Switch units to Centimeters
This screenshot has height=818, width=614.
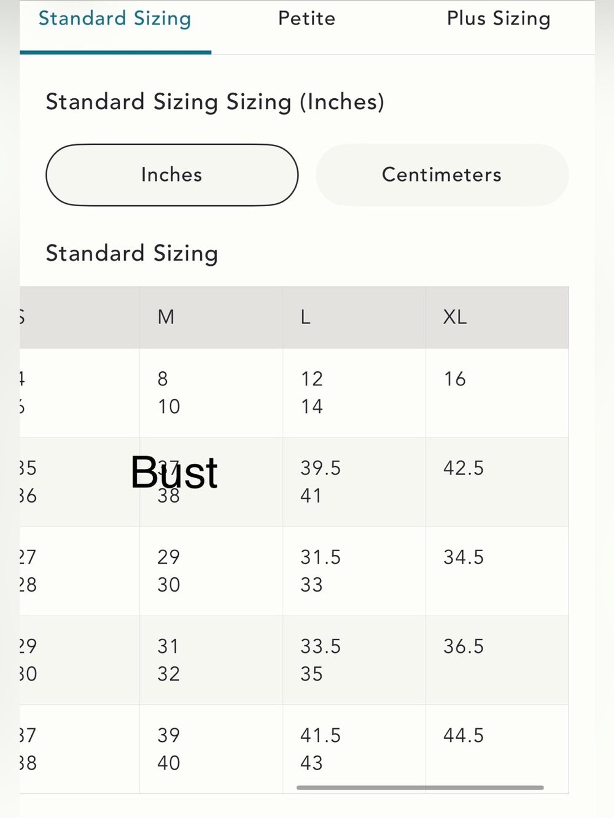(442, 175)
